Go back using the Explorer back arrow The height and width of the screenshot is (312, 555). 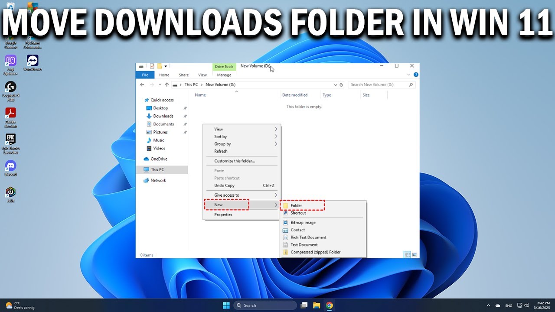tap(142, 85)
